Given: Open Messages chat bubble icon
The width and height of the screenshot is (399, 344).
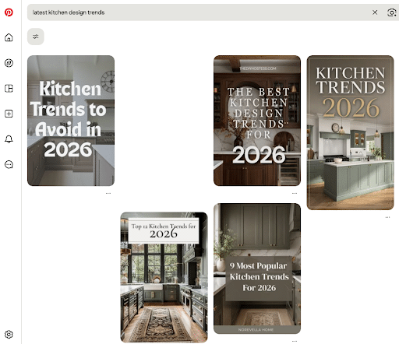Looking at the screenshot, I should coord(9,164).
